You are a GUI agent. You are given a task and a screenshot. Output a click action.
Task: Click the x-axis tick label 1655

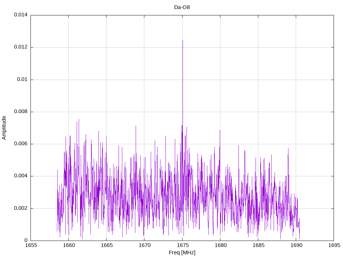(31, 245)
